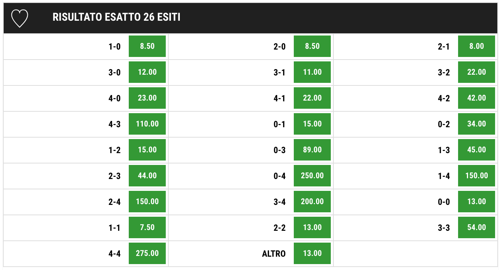Select 3-3 result at 54.00
The width and height of the screenshot is (501, 270).
[477, 227]
